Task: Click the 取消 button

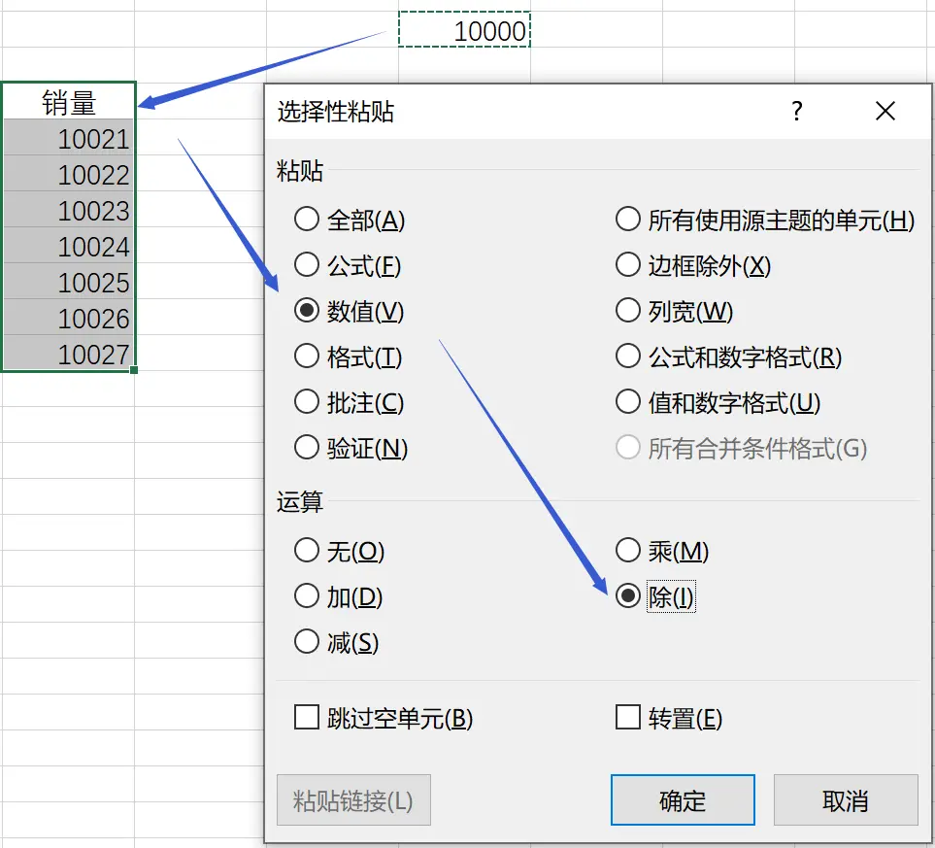Action: 845,800
